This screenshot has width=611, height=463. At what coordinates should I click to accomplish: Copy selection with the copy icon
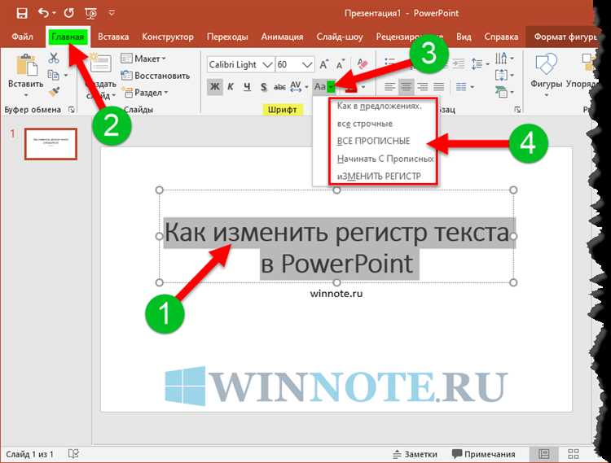[53, 75]
